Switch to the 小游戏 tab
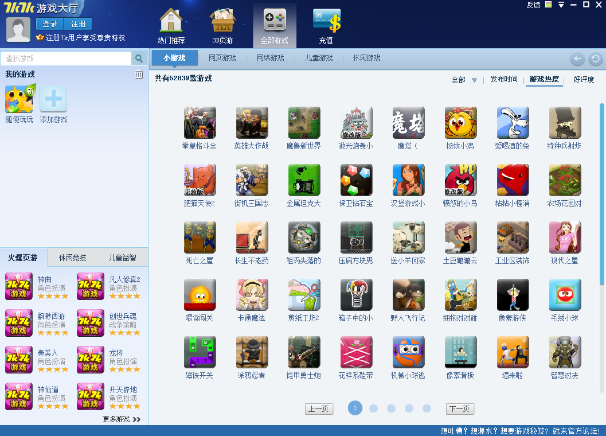606x436 pixels. (x=174, y=58)
